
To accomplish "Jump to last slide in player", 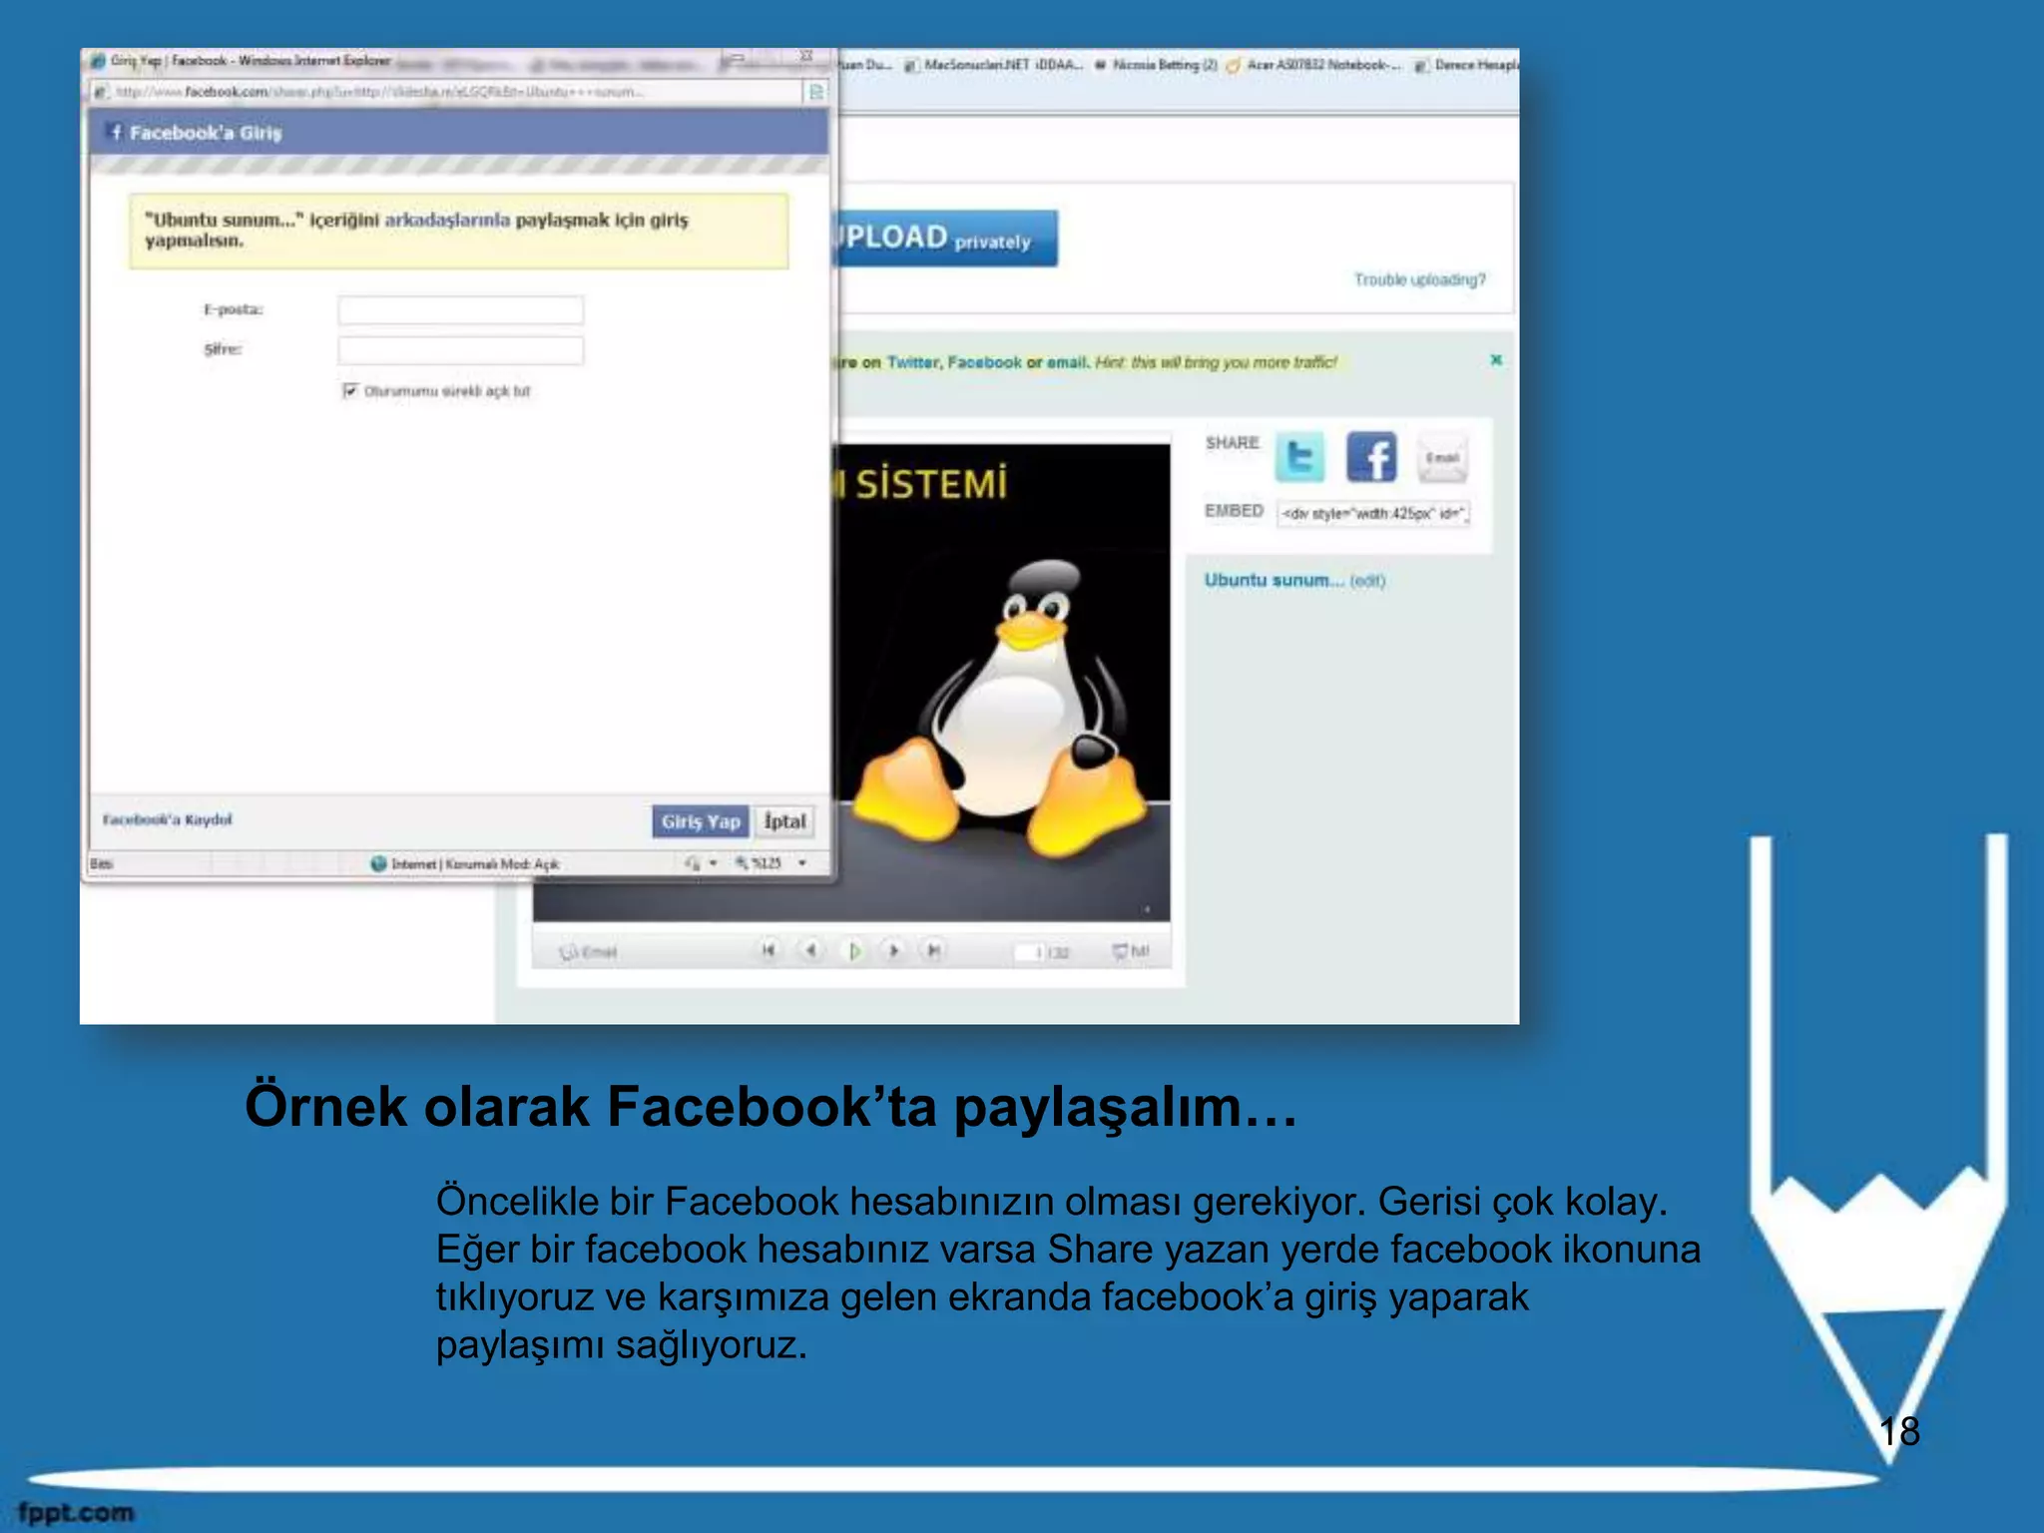I will 933,950.
